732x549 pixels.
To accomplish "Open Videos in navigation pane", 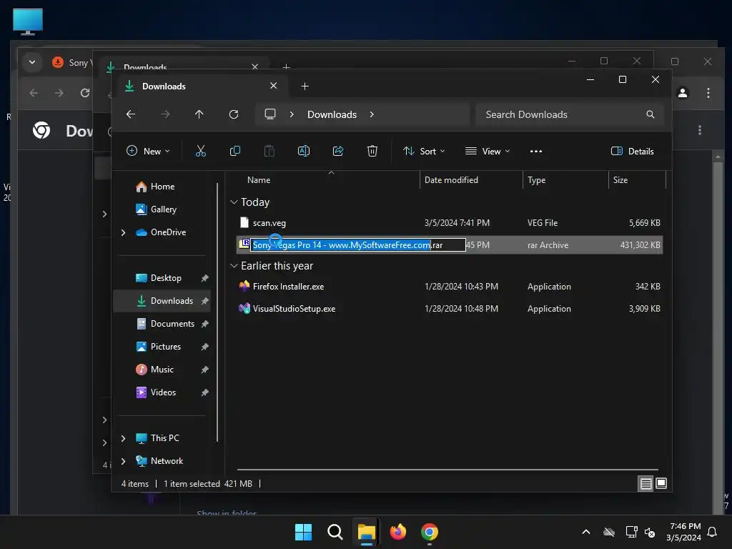I will pos(162,392).
